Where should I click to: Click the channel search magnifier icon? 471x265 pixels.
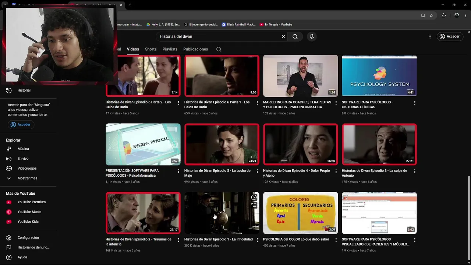point(219,49)
